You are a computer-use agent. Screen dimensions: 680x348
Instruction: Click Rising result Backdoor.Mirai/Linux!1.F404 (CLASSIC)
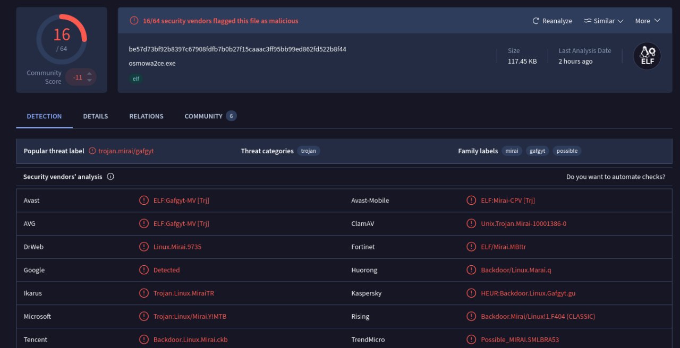(x=538, y=316)
